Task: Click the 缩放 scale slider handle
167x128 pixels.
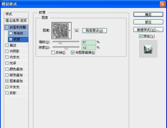Action: [60, 43]
